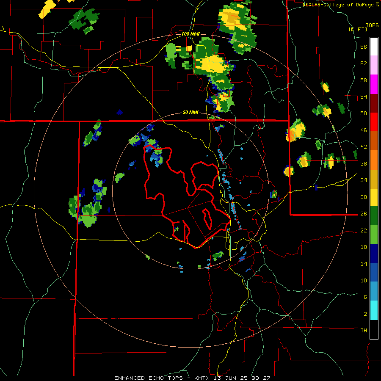Click the light blue swatch in the color scale
This screenshot has width=381, height=381.
pos(374,291)
